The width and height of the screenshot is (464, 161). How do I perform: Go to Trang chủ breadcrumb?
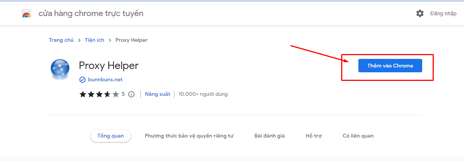tap(61, 40)
